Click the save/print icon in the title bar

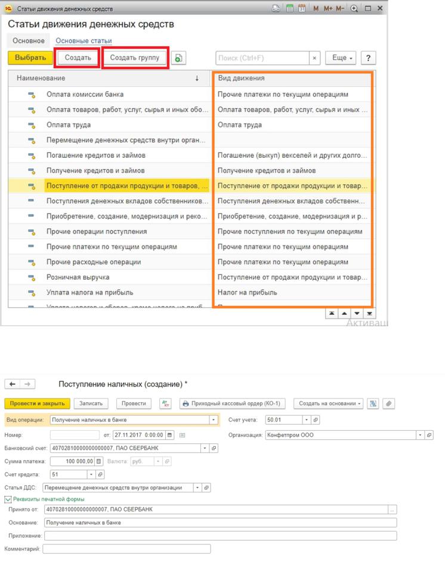[x=276, y=8]
